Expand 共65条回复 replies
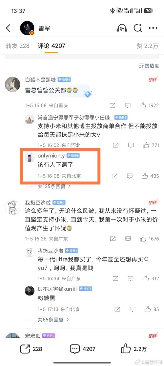The height and width of the screenshot is (366, 164). pos(53,320)
